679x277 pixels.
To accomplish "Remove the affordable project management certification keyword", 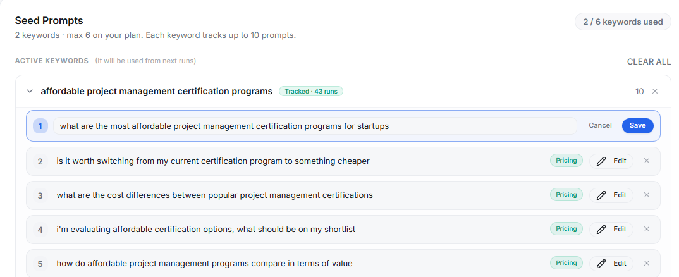I will point(655,92).
